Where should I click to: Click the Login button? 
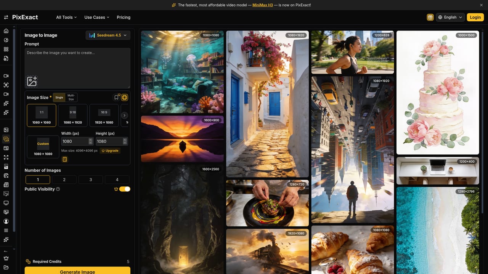pyautogui.click(x=475, y=17)
